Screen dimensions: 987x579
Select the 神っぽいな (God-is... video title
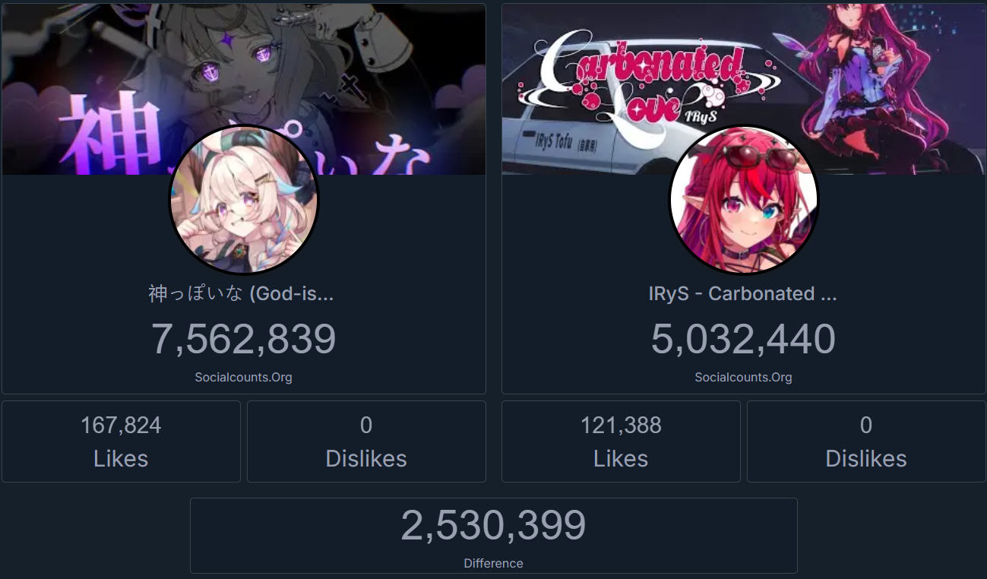[x=242, y=293]
